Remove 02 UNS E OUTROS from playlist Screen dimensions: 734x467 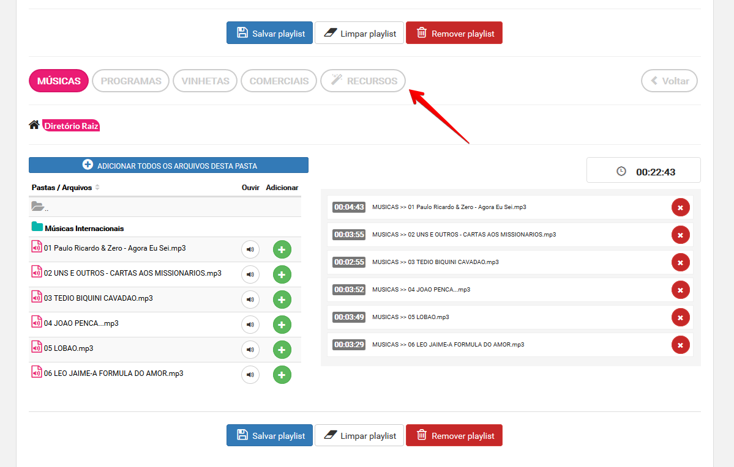(x=681, y=235)
